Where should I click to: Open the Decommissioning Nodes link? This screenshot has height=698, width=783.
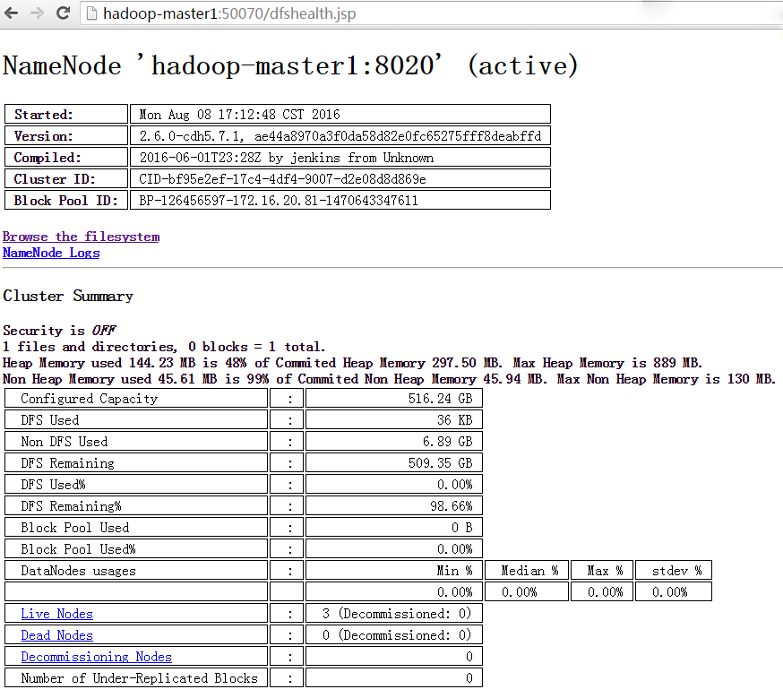(x=97, y=657)
